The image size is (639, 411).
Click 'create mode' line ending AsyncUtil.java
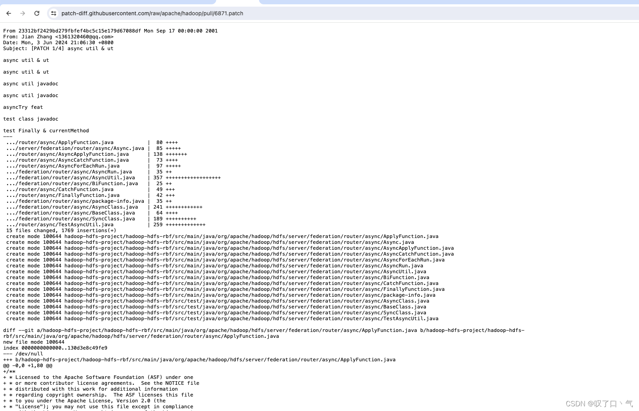click(x=216, y=272)
